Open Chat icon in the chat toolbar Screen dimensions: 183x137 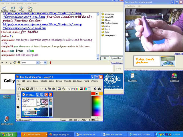(30, 9)
